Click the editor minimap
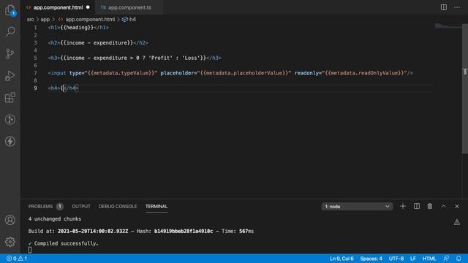This screenshot has height=263, width=468. (x=448, y=26)
